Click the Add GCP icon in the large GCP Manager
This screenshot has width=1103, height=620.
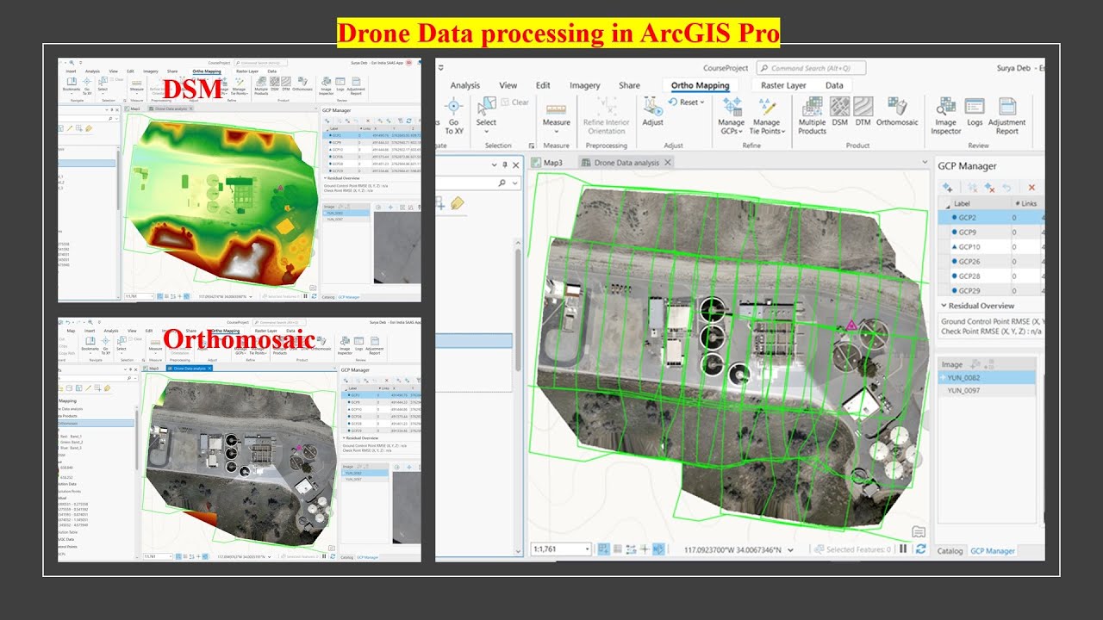pyautogui.click(x=947, y=187)
